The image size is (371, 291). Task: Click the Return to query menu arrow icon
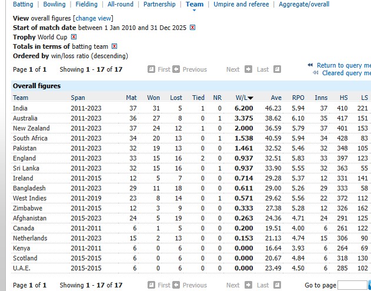pos(310,65)
